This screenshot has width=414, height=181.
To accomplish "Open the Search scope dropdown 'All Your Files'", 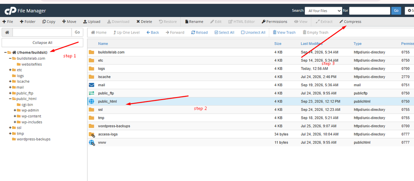I will pyautogui.click(x=323, y=11).
